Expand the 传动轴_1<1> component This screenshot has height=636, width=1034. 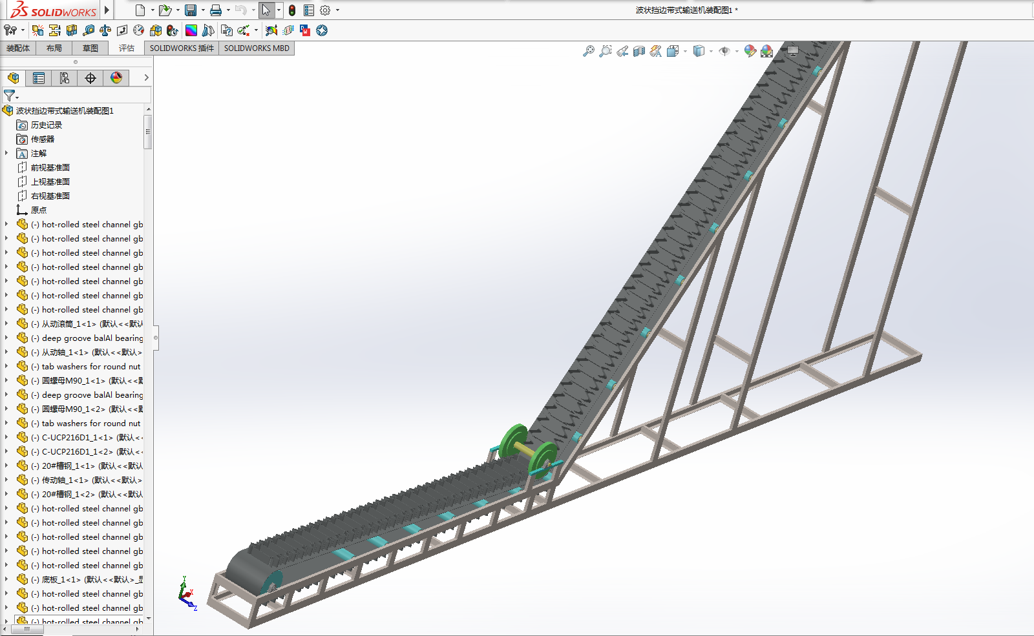(6, 480)
